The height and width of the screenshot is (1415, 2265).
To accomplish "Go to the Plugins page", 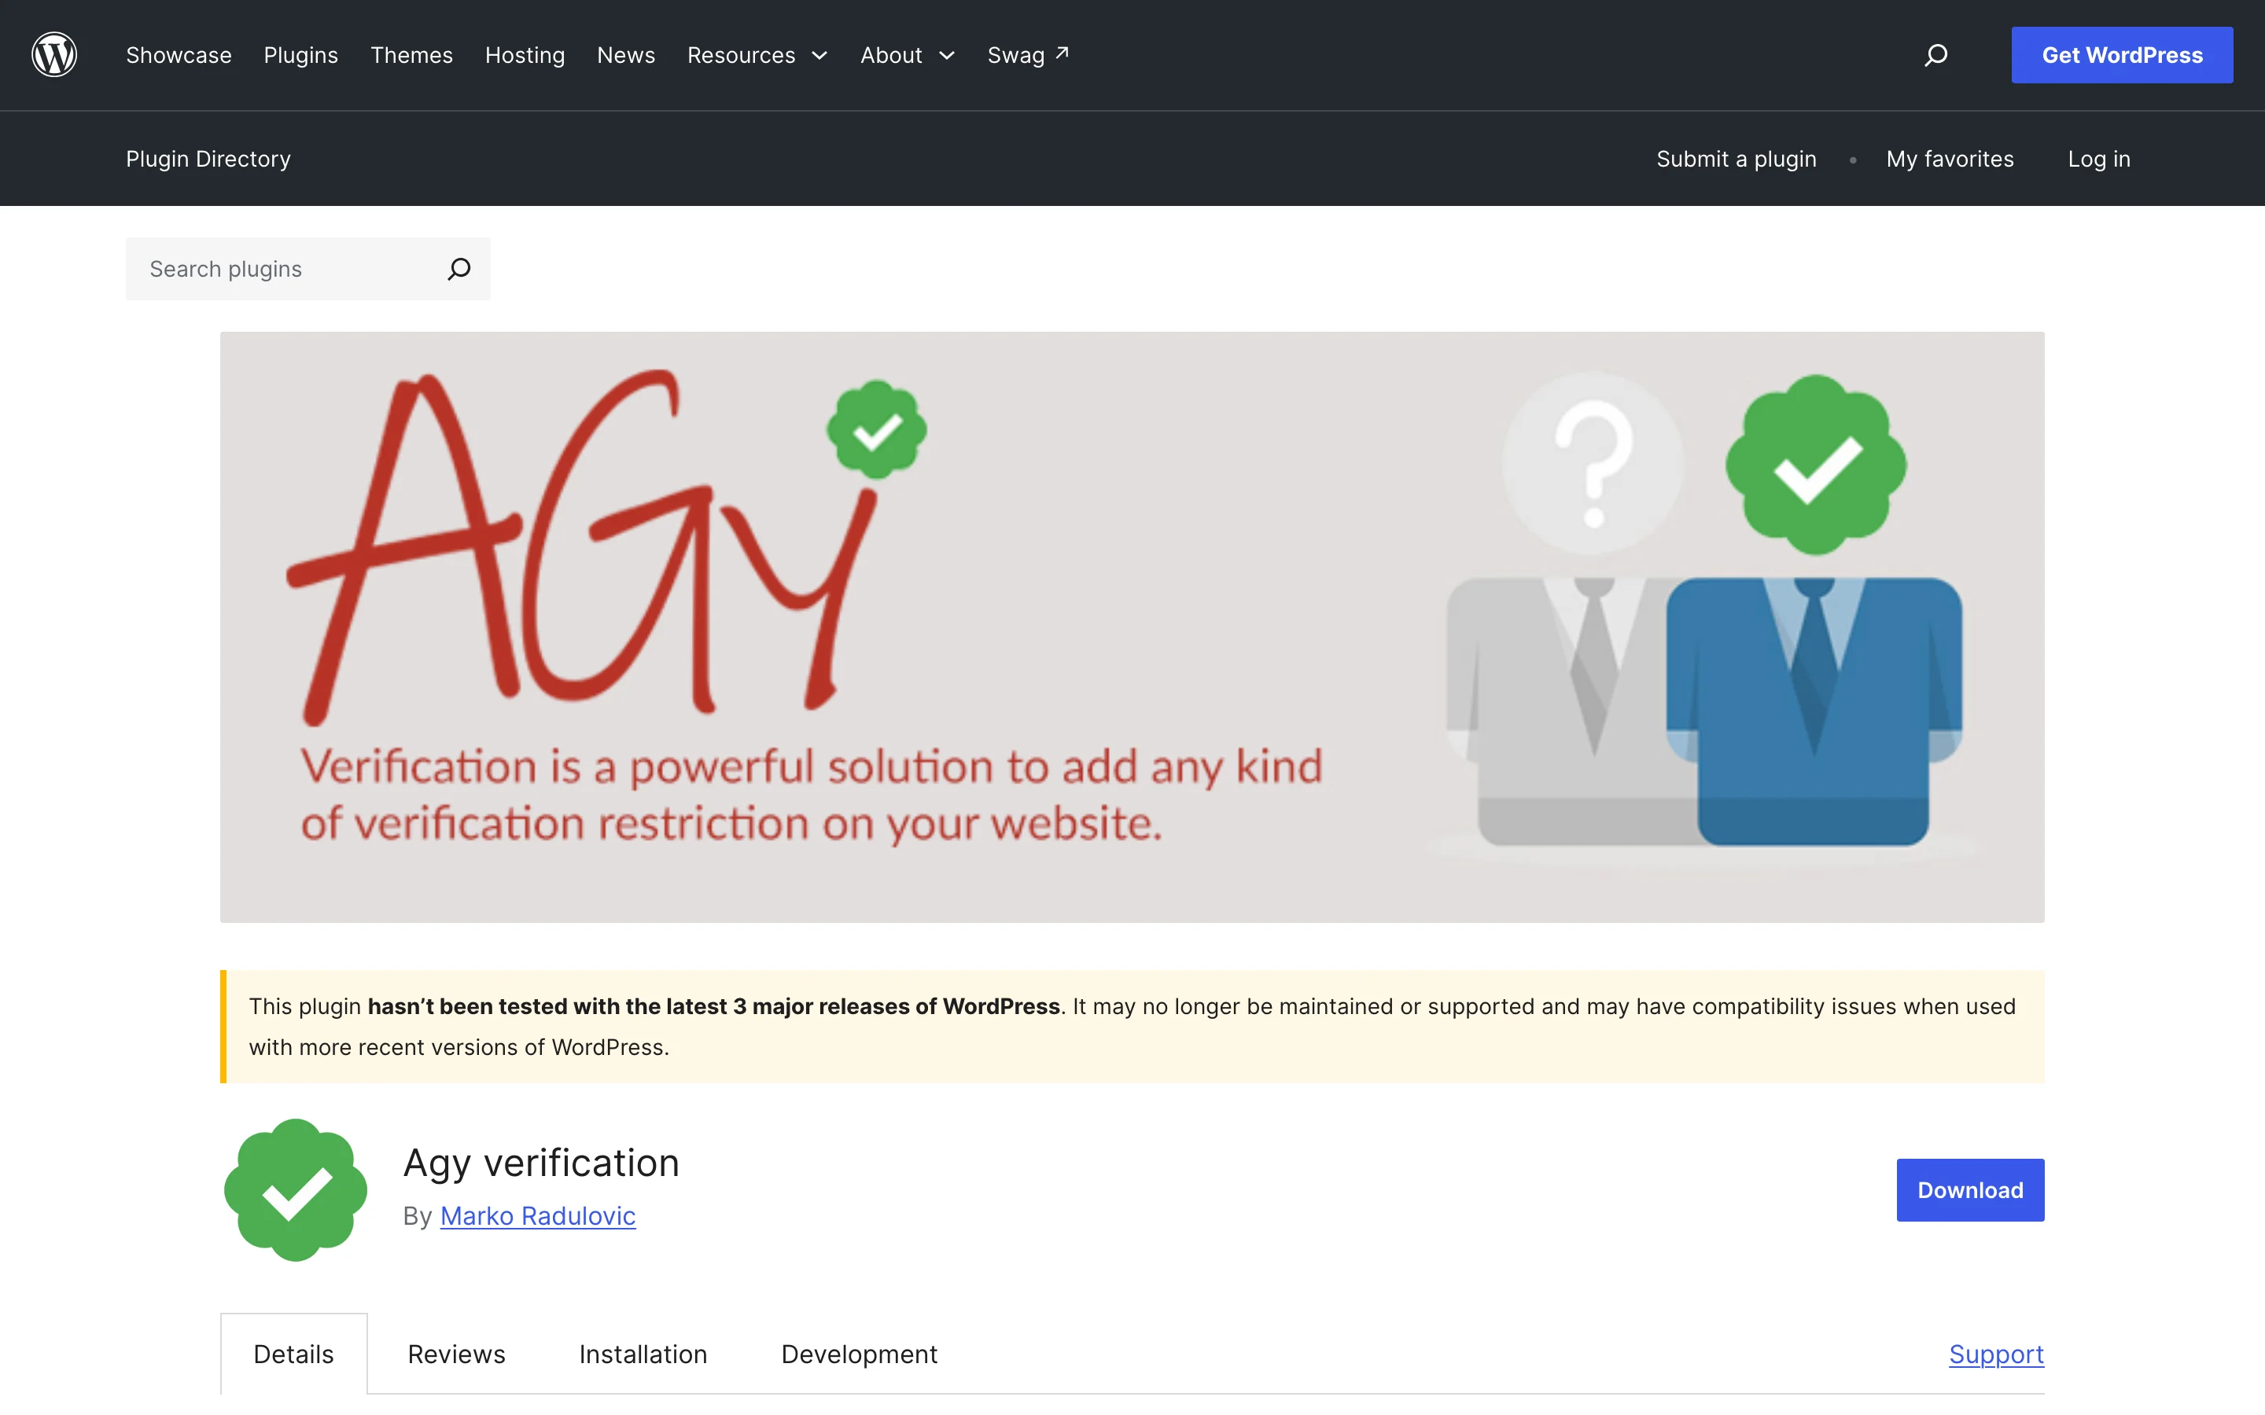I will (x=300, y=55).
